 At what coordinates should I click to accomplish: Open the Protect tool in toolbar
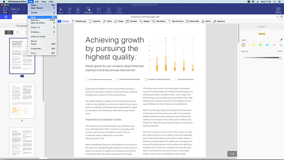point(109,10)
